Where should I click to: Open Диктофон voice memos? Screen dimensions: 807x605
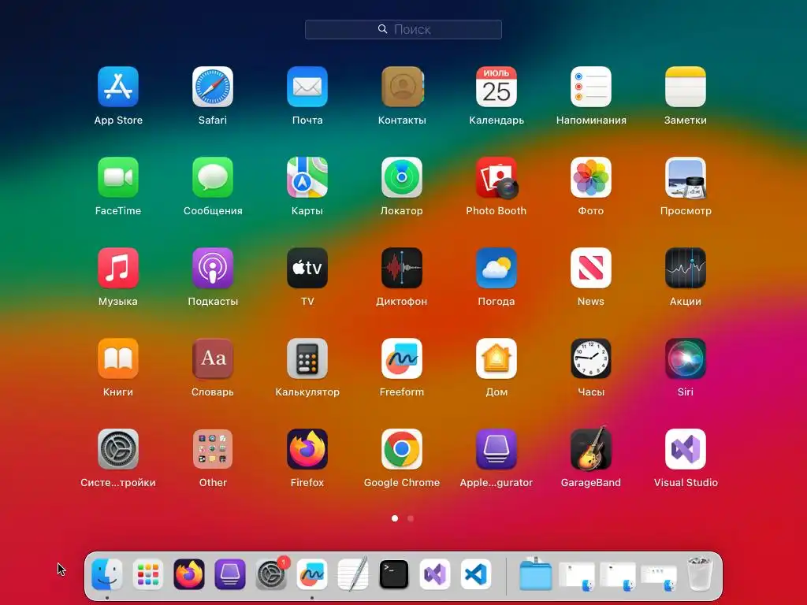click(x=402, y=268)
